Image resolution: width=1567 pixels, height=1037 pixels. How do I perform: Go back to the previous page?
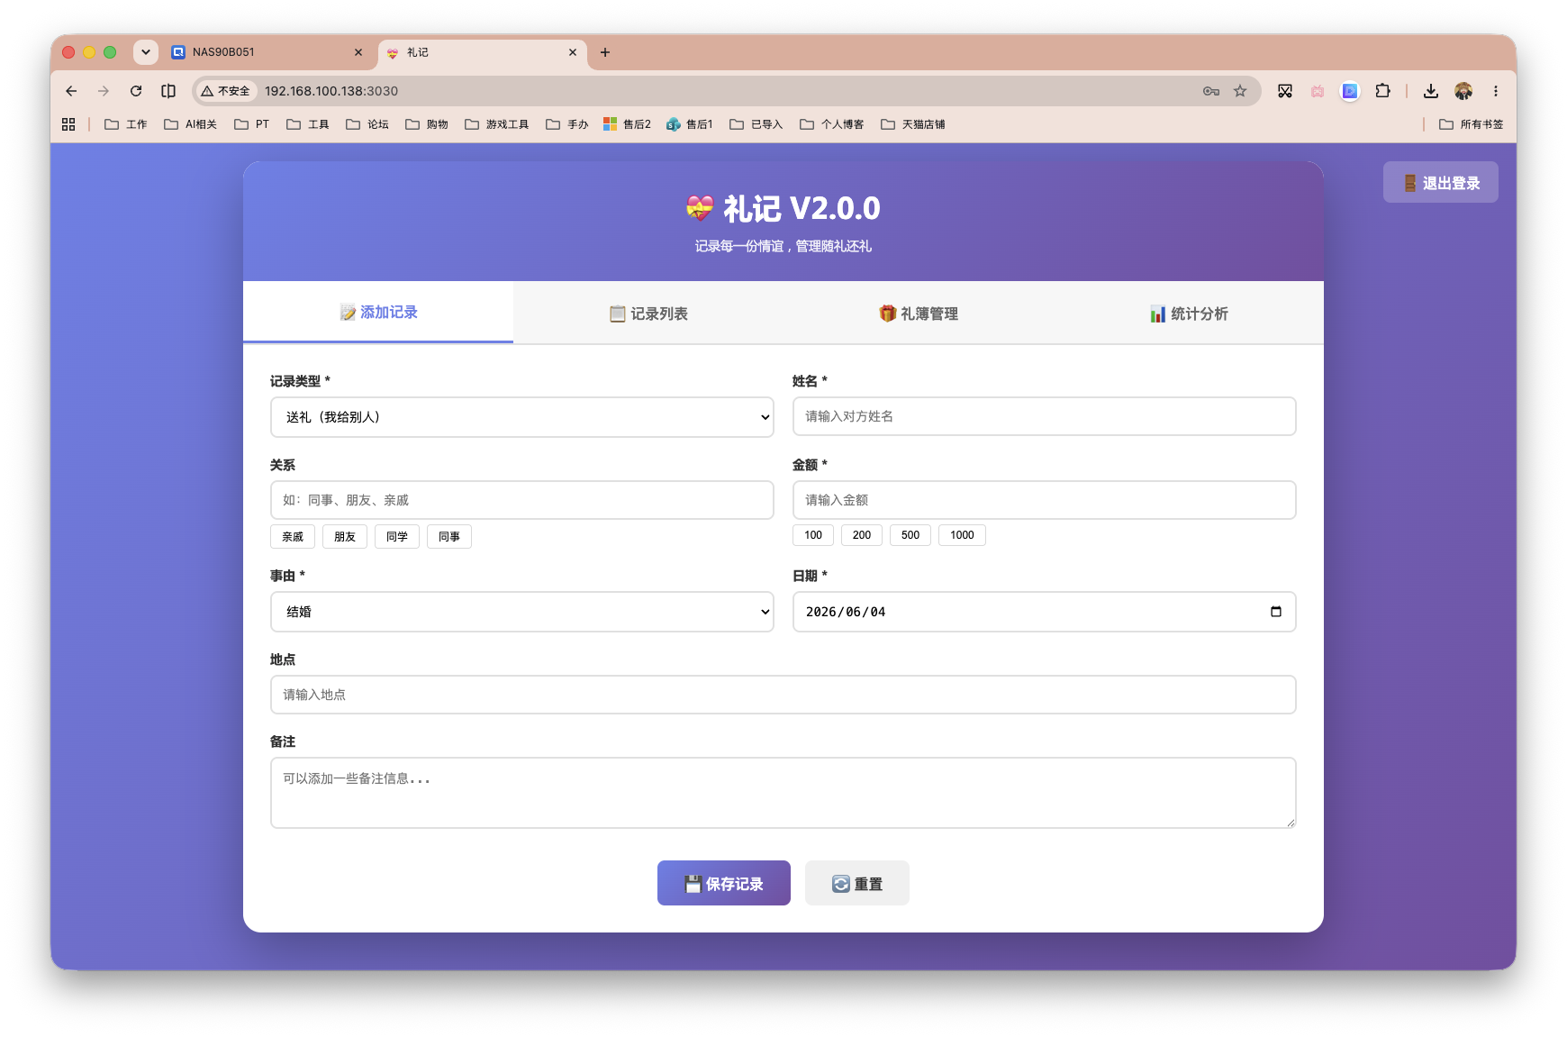[x=71, y=91]
